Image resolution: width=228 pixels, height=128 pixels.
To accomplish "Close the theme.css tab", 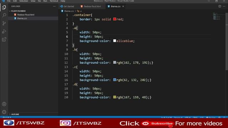I will 123,6.
